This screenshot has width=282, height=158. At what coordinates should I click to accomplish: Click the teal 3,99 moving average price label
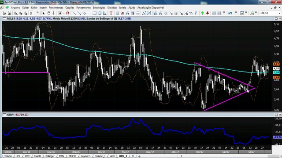[x=276, y=72]
